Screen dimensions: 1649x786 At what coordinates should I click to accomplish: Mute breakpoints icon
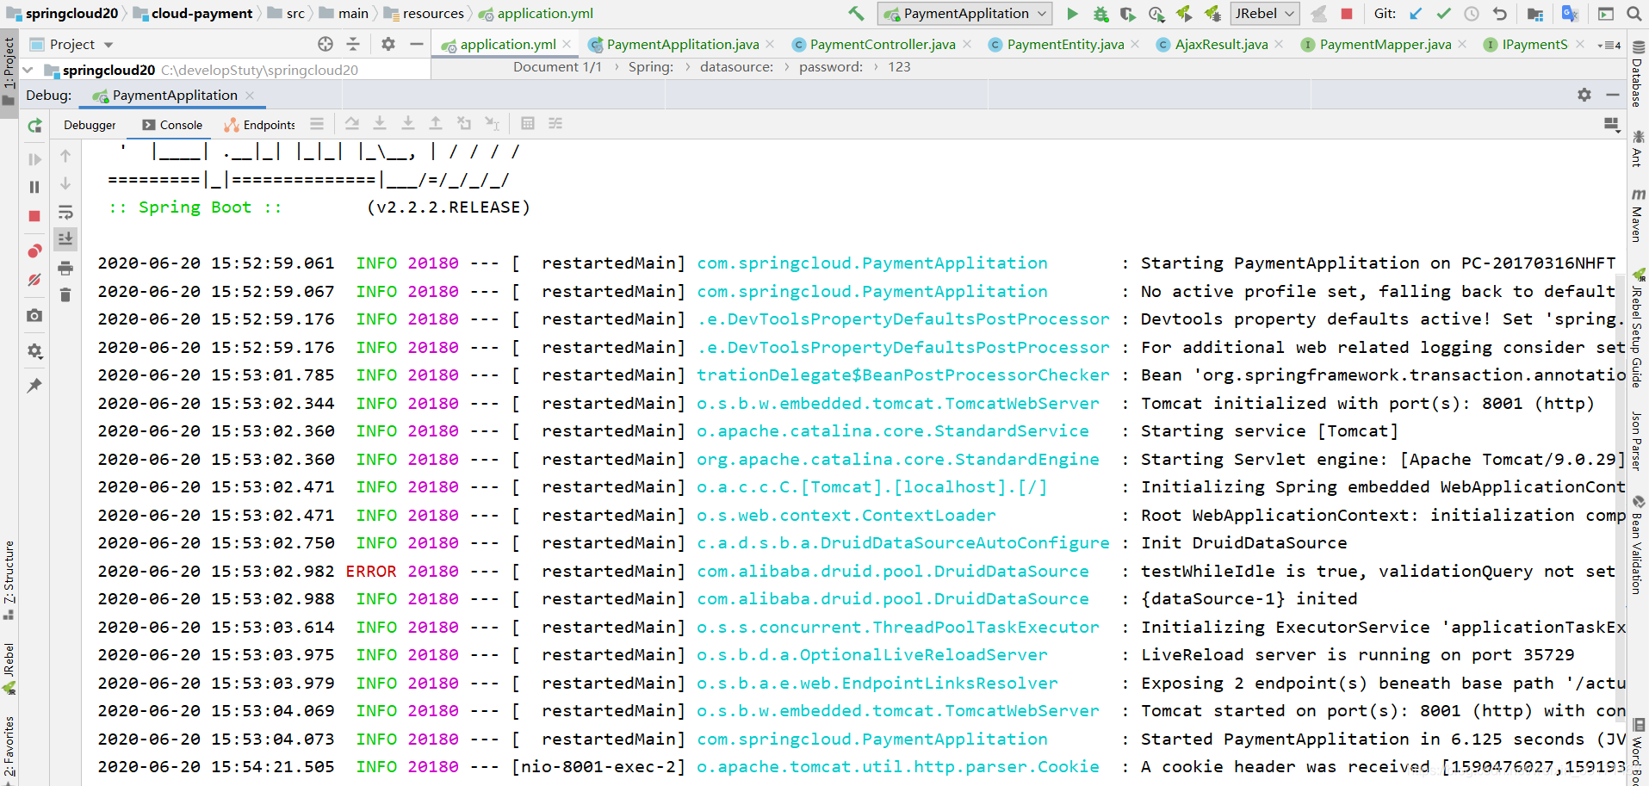click(x=34, y=280)
